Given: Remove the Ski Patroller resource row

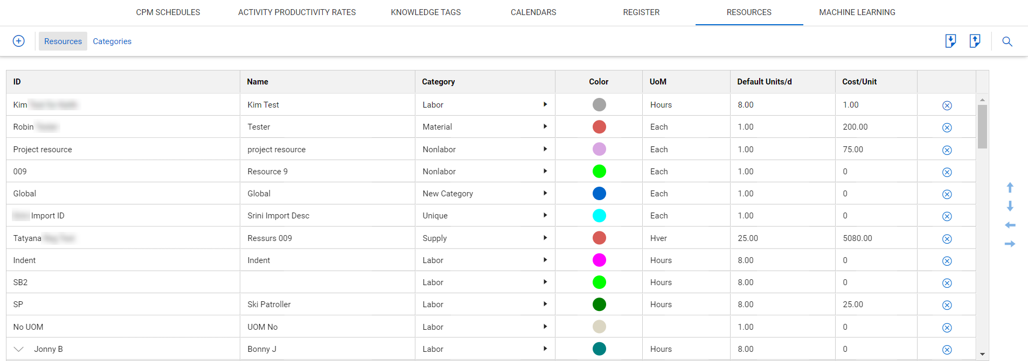Looking at the screenshot, I should tap(947, 305).
